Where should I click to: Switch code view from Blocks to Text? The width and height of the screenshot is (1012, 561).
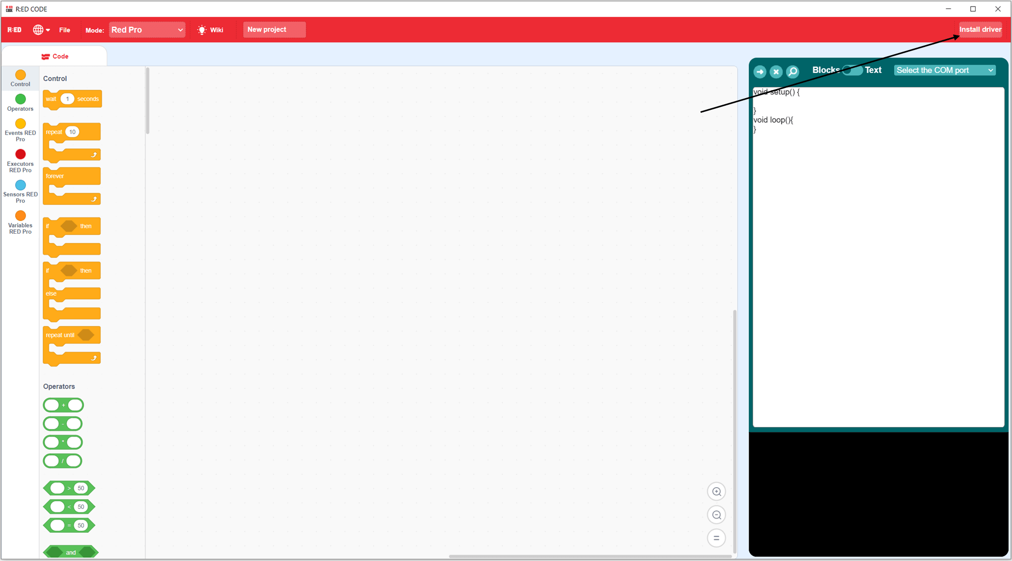pyautogui.click(x=853, y=70)
